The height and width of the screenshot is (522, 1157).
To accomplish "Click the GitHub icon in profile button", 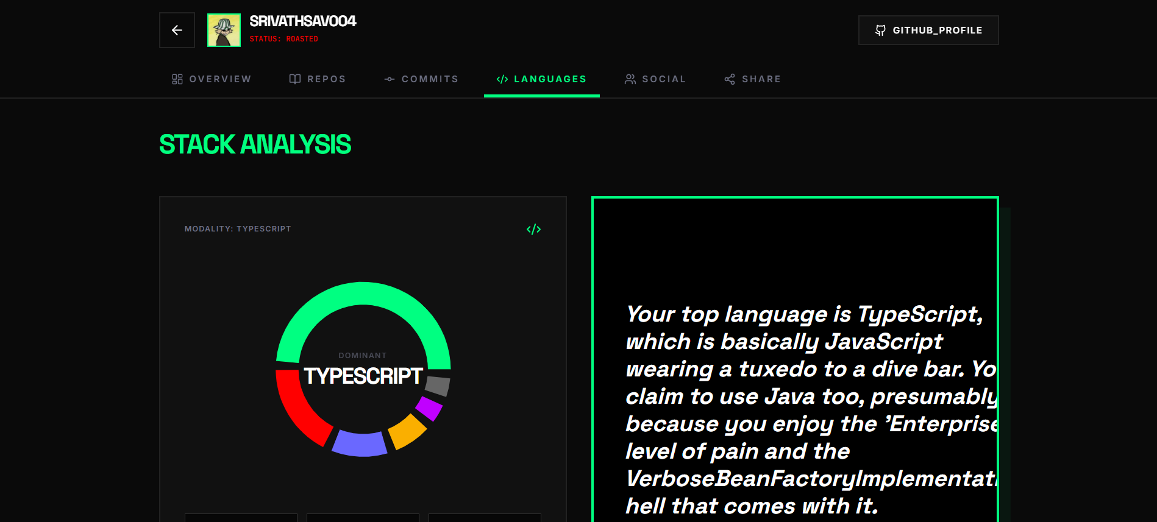I will (x=880, y=30).
